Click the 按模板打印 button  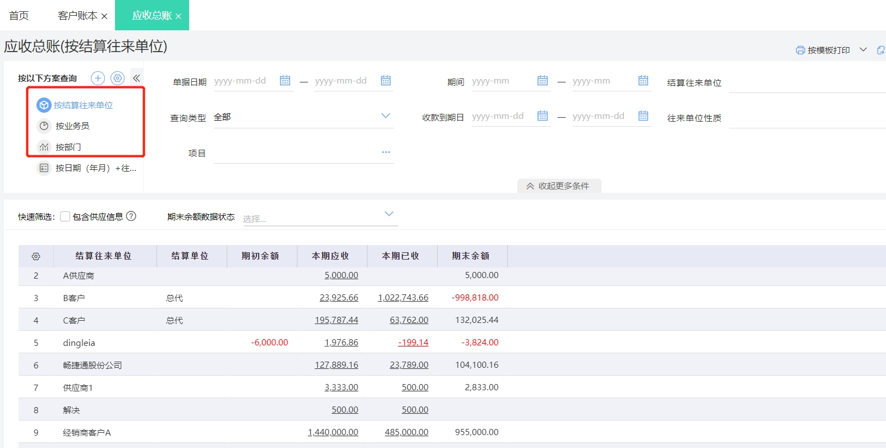[x=823, y=50]
